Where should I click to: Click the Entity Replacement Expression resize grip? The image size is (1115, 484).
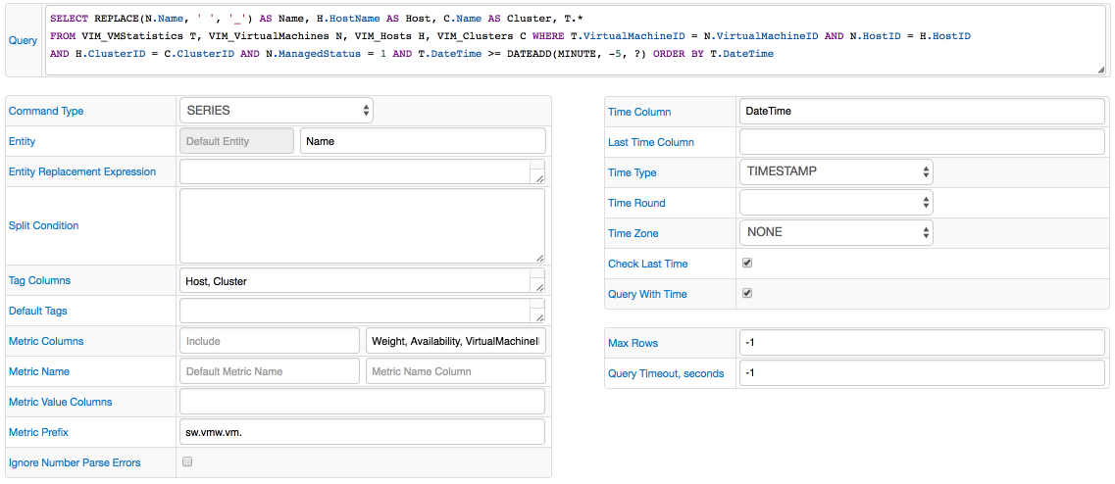tap(539, 178)
